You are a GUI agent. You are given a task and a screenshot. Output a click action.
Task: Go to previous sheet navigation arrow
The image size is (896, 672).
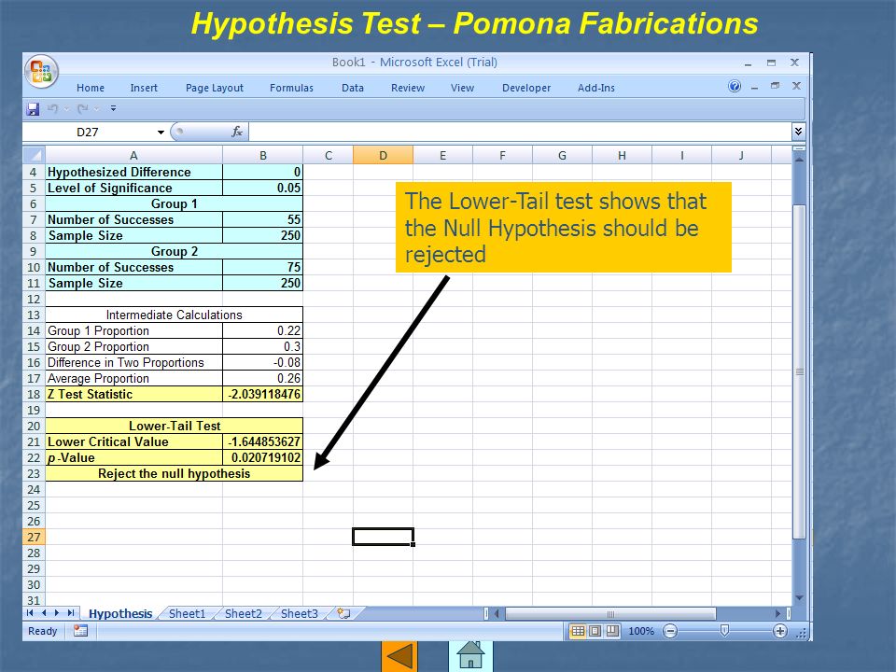click(x=44, y=613)
